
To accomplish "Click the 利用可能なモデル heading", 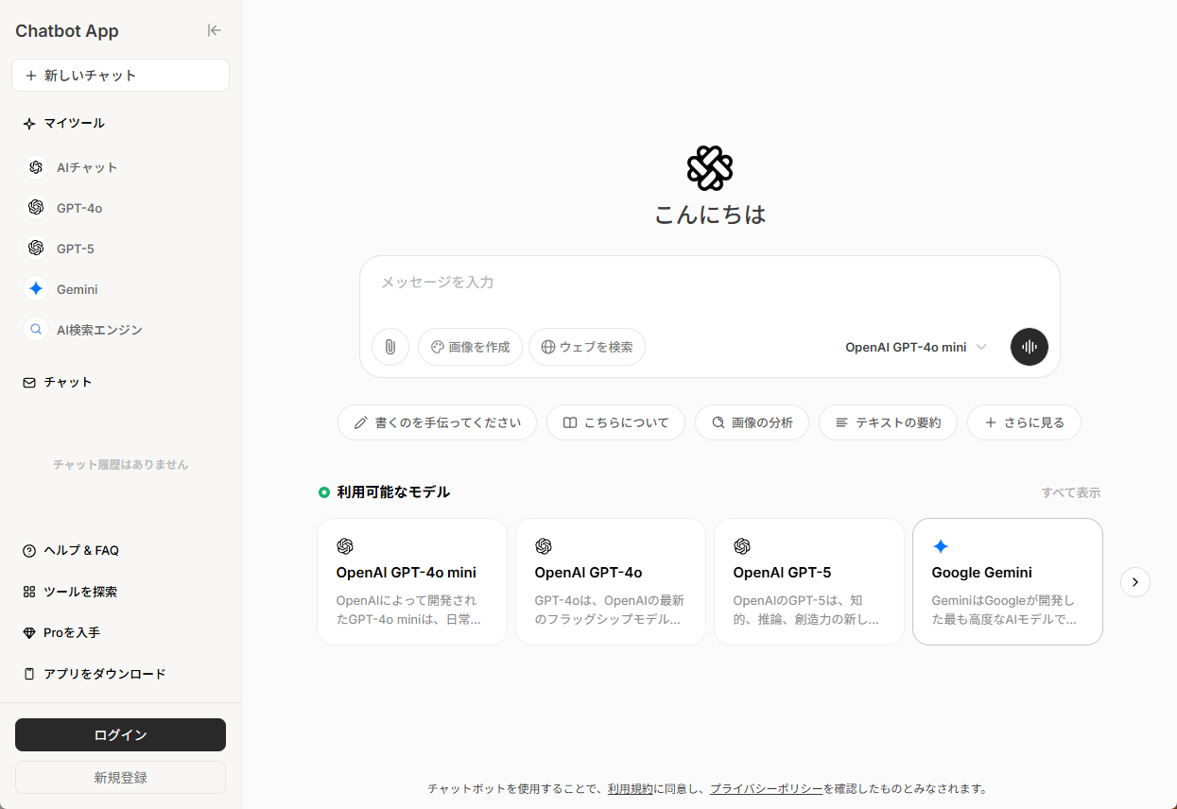I will (x=393, y=492).
